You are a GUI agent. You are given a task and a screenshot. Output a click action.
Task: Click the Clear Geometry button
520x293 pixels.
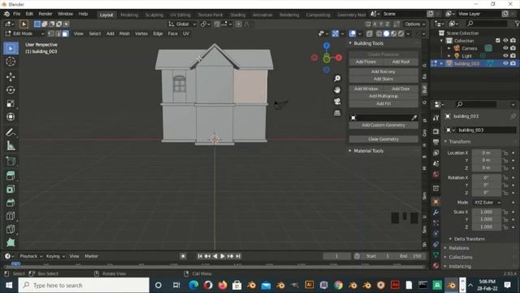(x=383, y=139)
